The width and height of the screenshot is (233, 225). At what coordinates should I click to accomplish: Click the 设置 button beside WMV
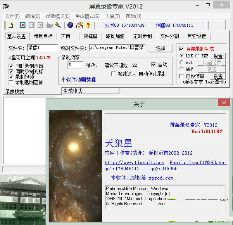click(212, 69)
